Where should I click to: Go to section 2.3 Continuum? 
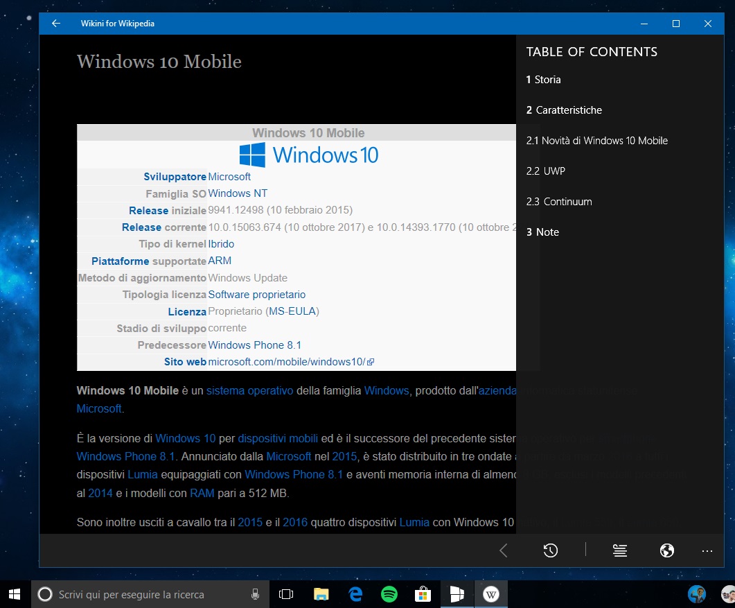pos(559,202)
